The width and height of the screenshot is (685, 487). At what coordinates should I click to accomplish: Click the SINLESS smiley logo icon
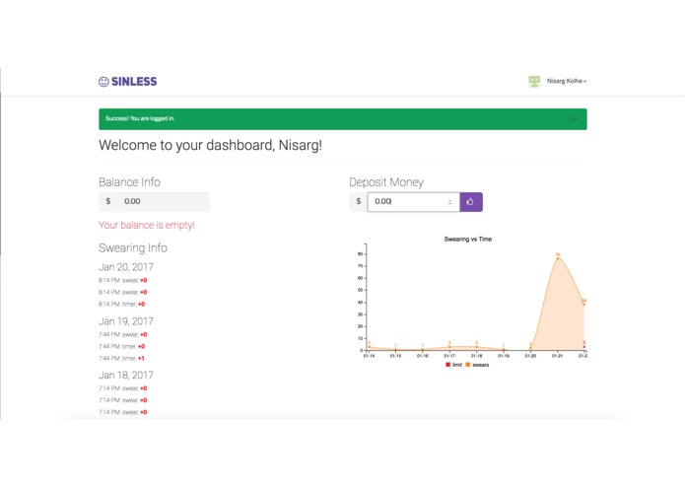pos(103,82)
